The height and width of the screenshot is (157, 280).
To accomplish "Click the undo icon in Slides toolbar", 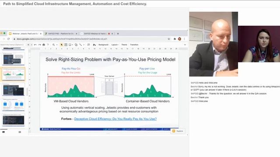I will coord(35,44).
